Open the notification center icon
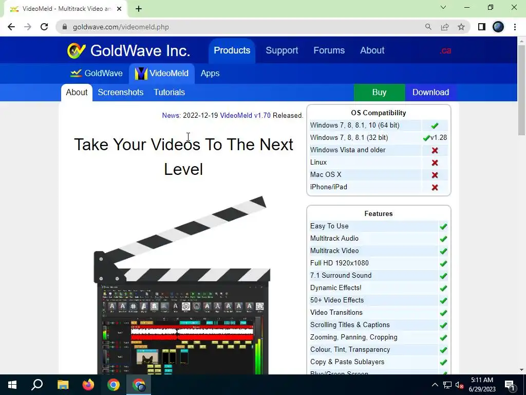Screen dimensions: 526x395 pos(509,385)
